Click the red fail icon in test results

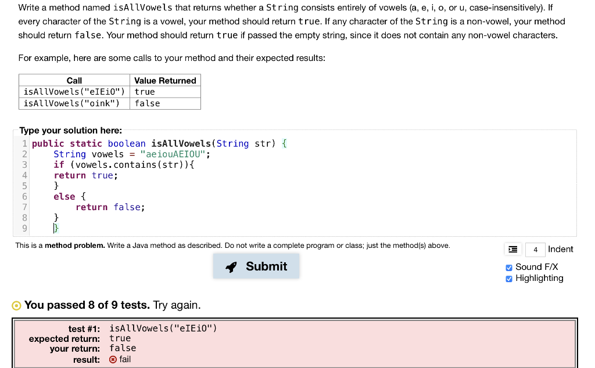click(114, 359)
